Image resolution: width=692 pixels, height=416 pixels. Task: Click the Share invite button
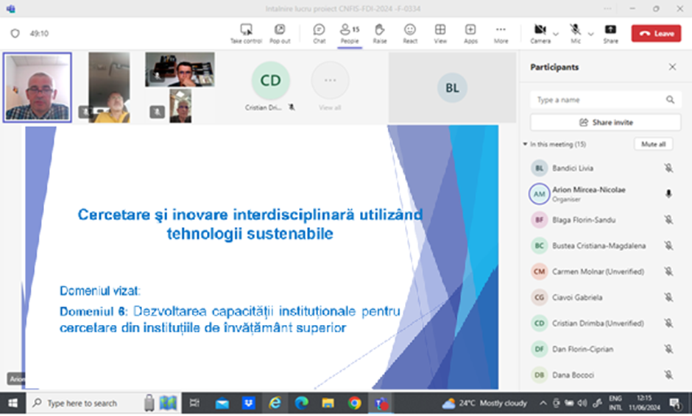pos(605,123)
